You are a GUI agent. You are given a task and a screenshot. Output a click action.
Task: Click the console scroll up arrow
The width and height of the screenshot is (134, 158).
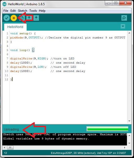(x=129, y=136)
